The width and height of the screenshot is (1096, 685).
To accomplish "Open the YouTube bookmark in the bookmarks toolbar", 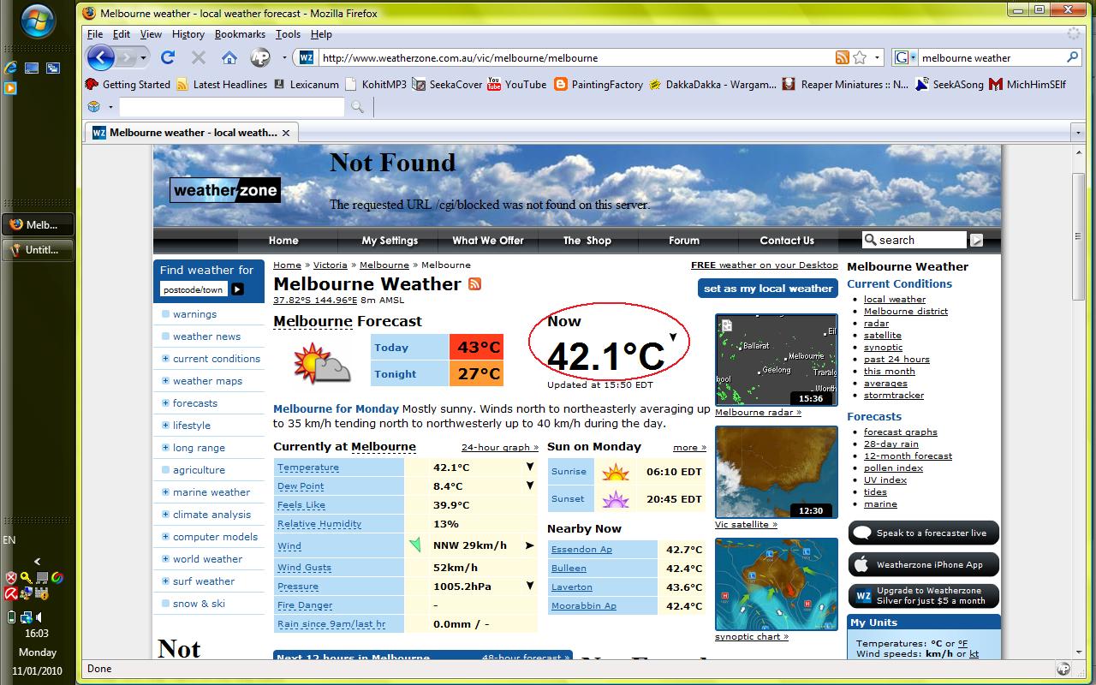I will (516, 85).
